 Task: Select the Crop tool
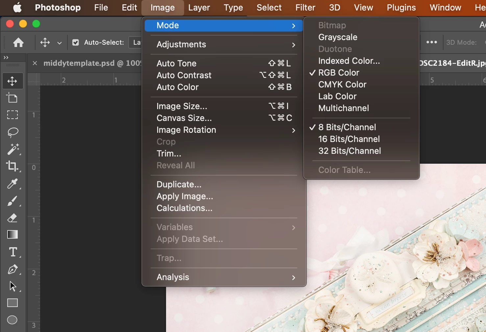coord(12,166)
